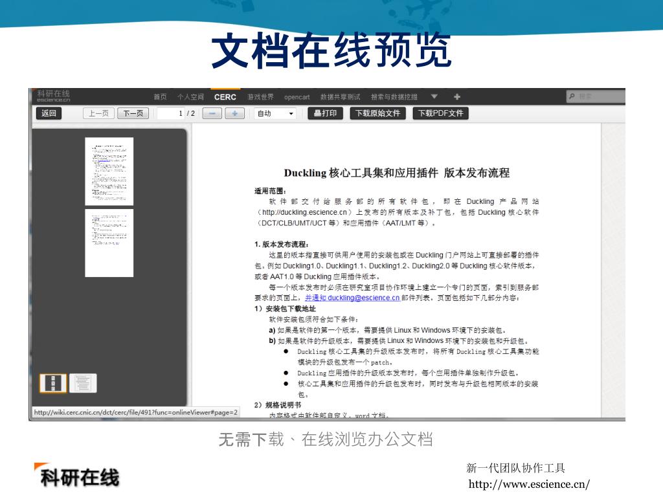Click the document title 'Duckling 核心工具集和应用插件'
Viewport: 663px width, 497px height.
point(361,173)
